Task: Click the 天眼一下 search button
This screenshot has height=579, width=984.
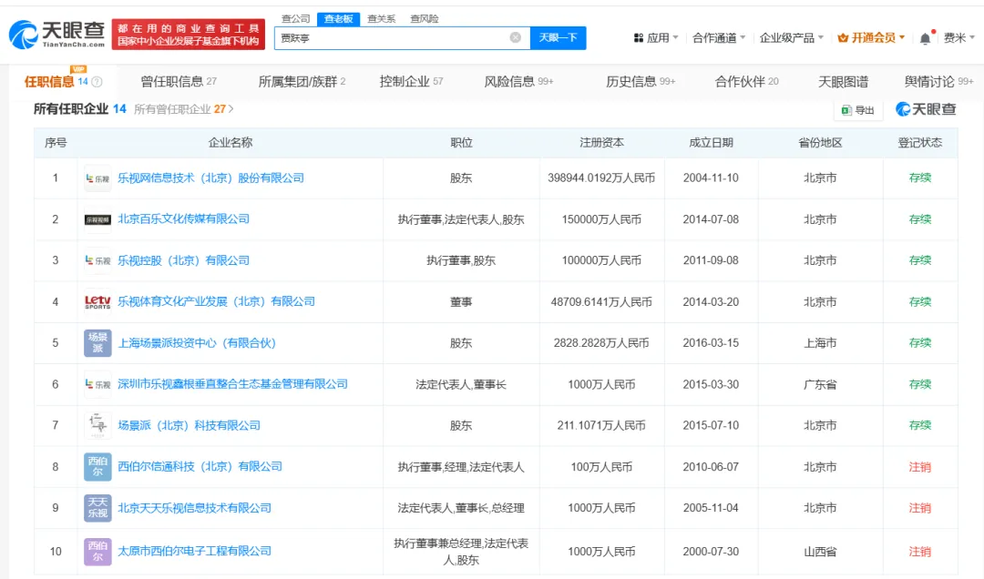Action: point(559,38)
